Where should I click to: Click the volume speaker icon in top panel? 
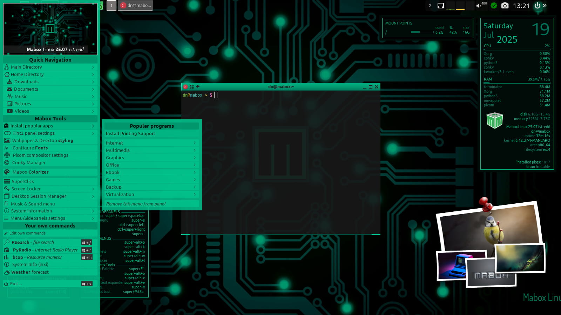click(479, 6)
